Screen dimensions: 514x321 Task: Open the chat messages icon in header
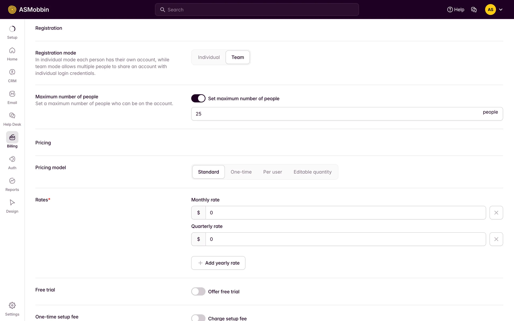[474, 10]
